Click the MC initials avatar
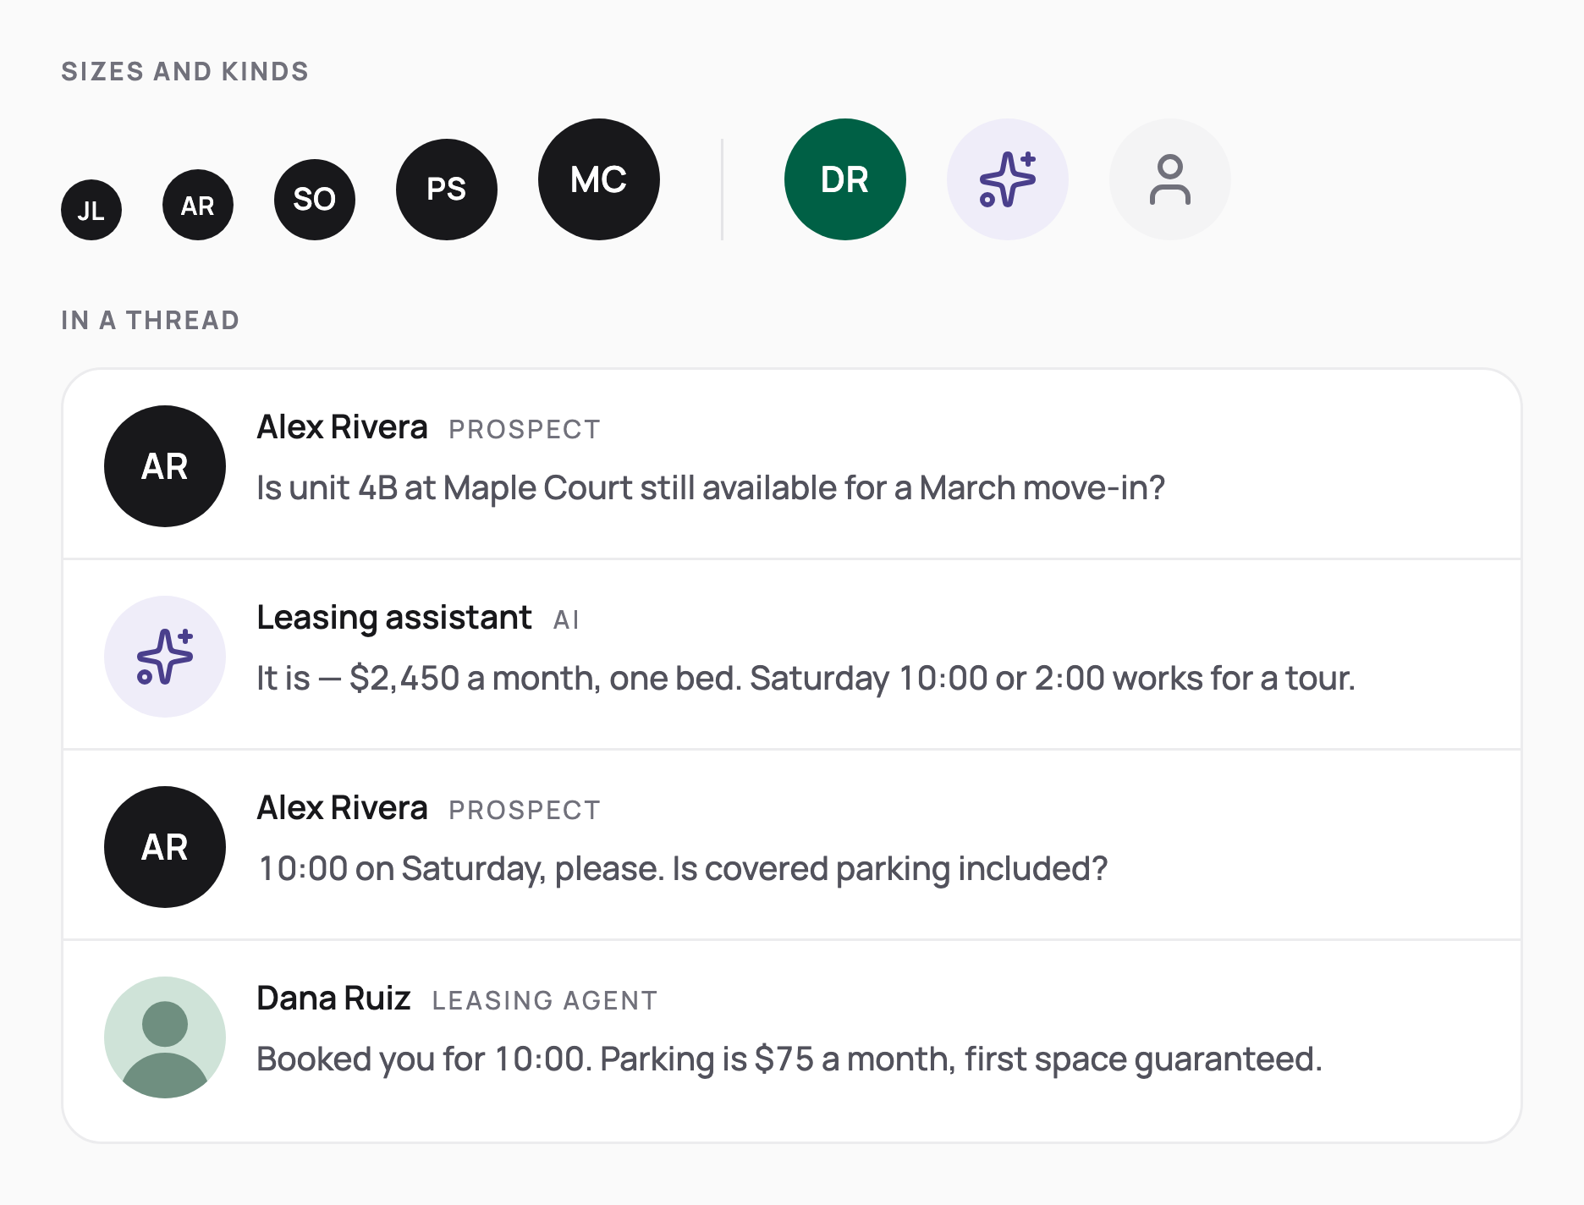This screenshot has height=1205, width=1584. pyautogui.click(x=599, y=179)
